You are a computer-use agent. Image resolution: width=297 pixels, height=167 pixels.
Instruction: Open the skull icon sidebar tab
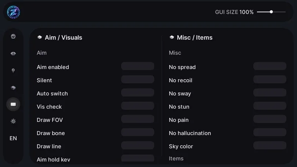pyautogui.click(x=13, y=36)
